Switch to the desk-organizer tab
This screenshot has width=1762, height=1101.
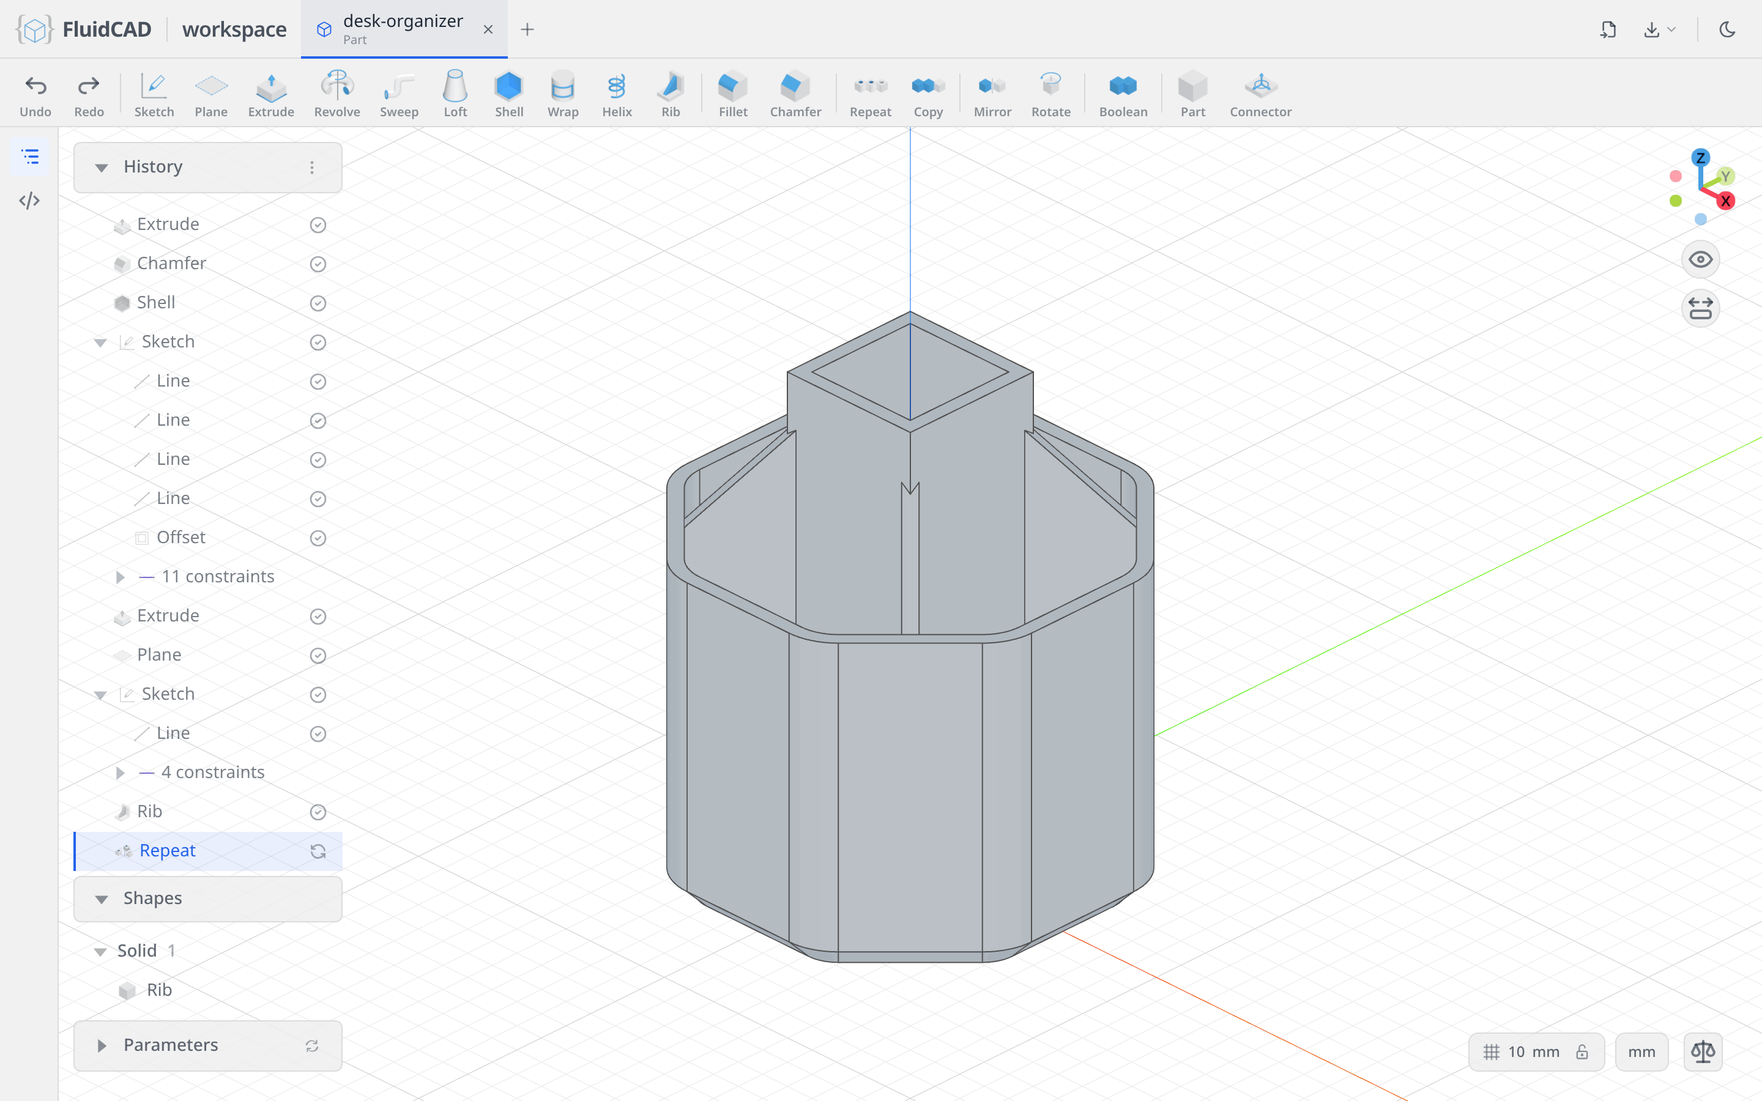[x=403, y=29]
